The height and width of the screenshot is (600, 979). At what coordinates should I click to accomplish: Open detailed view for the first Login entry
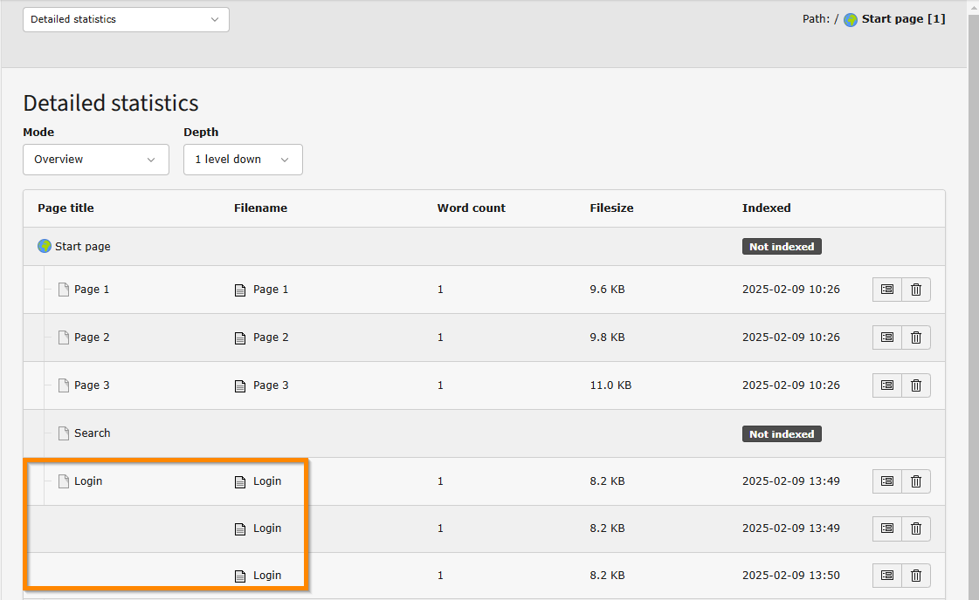(x=886, y=481)
